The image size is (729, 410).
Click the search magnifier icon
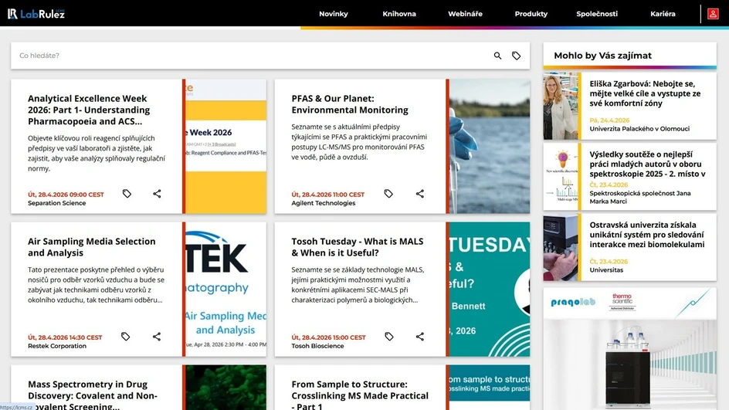coord(497,56)
